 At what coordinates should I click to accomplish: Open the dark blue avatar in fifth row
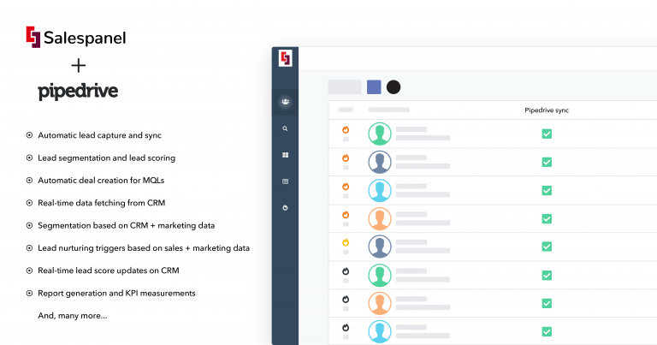pyautogui.click(x=380, y=247)
